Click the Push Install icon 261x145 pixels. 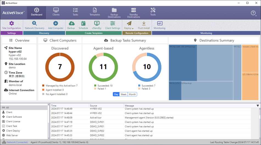[x=144, y=23]
